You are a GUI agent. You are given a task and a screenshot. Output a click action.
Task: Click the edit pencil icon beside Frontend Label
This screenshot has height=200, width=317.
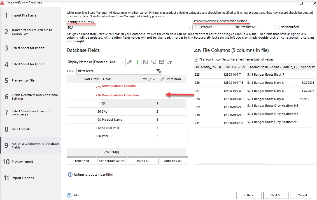[130, 62]
